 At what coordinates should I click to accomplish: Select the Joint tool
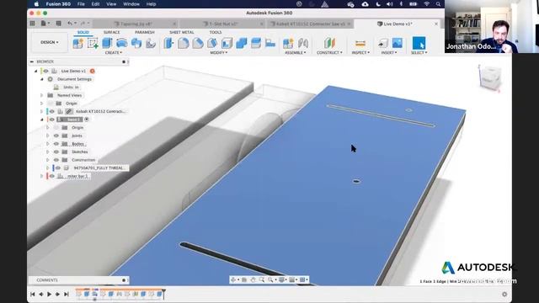click(303, 43)
